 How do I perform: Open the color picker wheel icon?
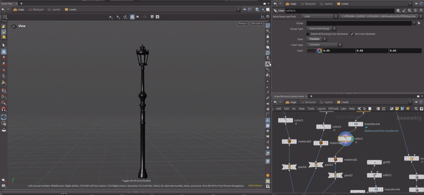tap(319, 51)
